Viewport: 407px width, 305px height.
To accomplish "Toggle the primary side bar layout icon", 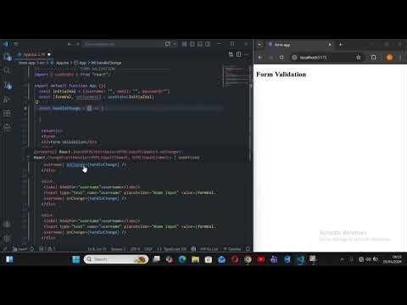I will coord(192,44).
